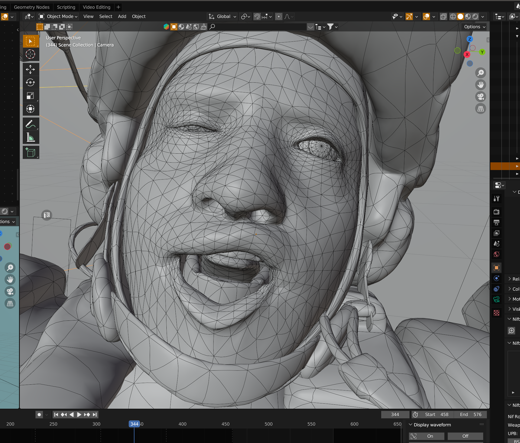Open Modifier properties wrench tab
Screen dimensions: 520x443
point(496,199)
